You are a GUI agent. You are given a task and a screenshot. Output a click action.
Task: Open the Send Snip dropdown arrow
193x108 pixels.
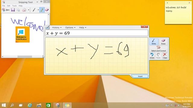28,10
